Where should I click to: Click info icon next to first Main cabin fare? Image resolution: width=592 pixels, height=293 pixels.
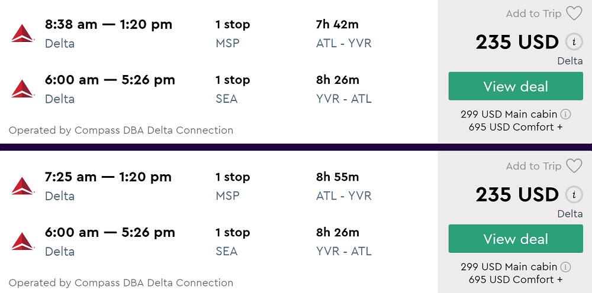[x=565, y=114]
